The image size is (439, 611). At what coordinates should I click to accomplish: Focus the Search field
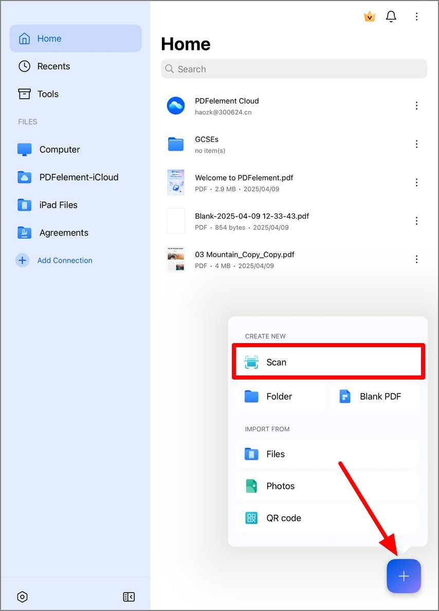click(x=294, y=69)
